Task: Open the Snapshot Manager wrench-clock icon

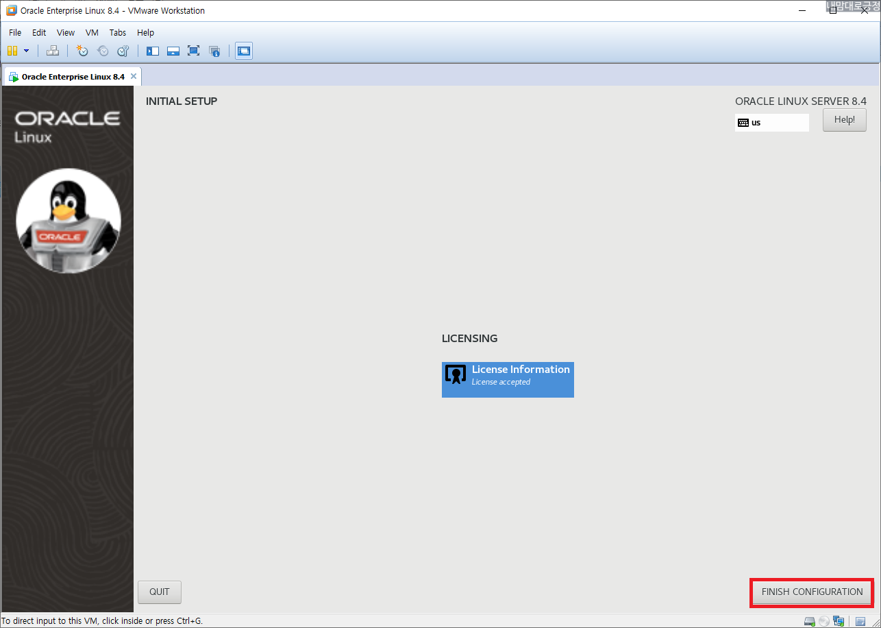Action: 123,51
